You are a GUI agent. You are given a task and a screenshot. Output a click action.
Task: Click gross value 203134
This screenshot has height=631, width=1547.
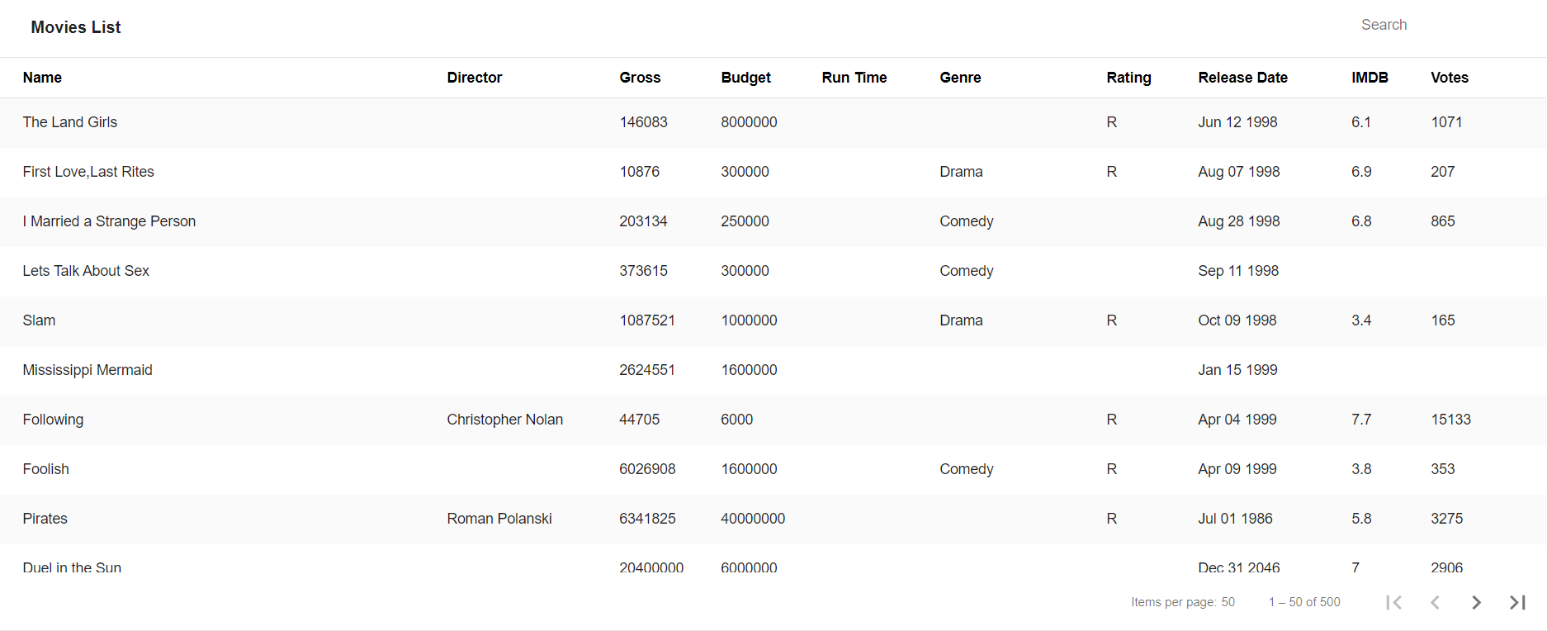[643, 221]
